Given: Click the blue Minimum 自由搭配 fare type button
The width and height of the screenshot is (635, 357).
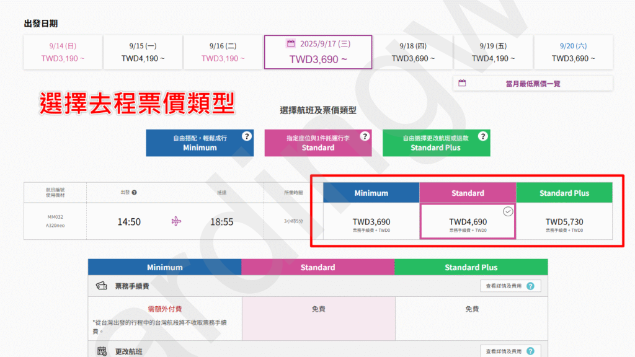Looking at the screenshot, I should tap(200, 143).
